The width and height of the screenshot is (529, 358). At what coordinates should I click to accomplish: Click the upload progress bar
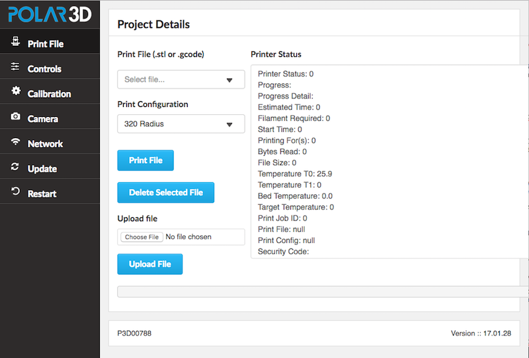point(322,291)
